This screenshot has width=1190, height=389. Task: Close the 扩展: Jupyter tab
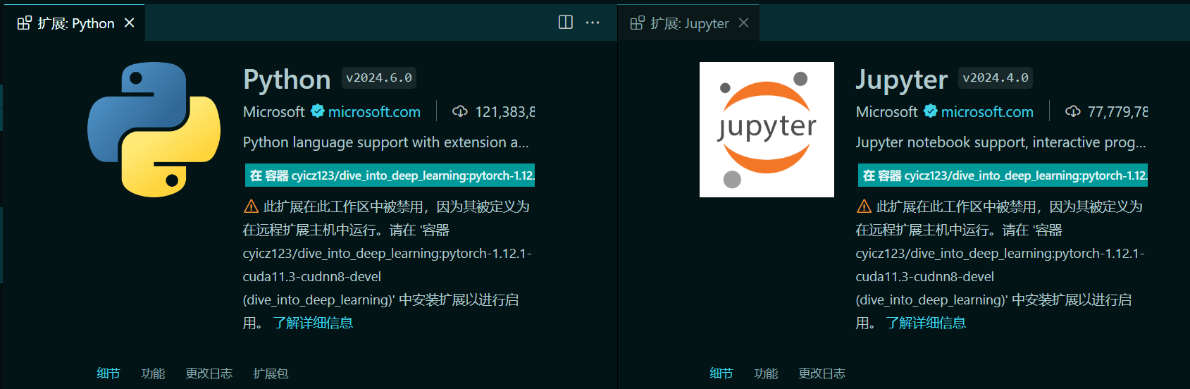coord(743,23)
